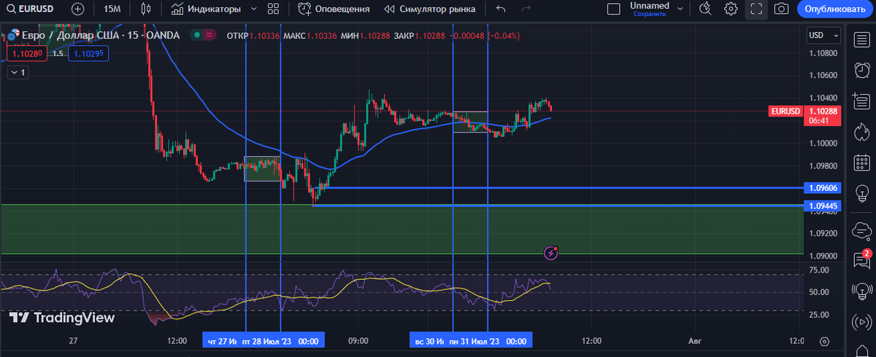This screenshot has width=876, height=357.
Task: Open the streams play sidebar icon
Action: point(861,322)
